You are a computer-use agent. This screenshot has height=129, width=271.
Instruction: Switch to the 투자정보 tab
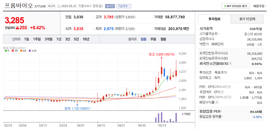click(x=214, y=19)
